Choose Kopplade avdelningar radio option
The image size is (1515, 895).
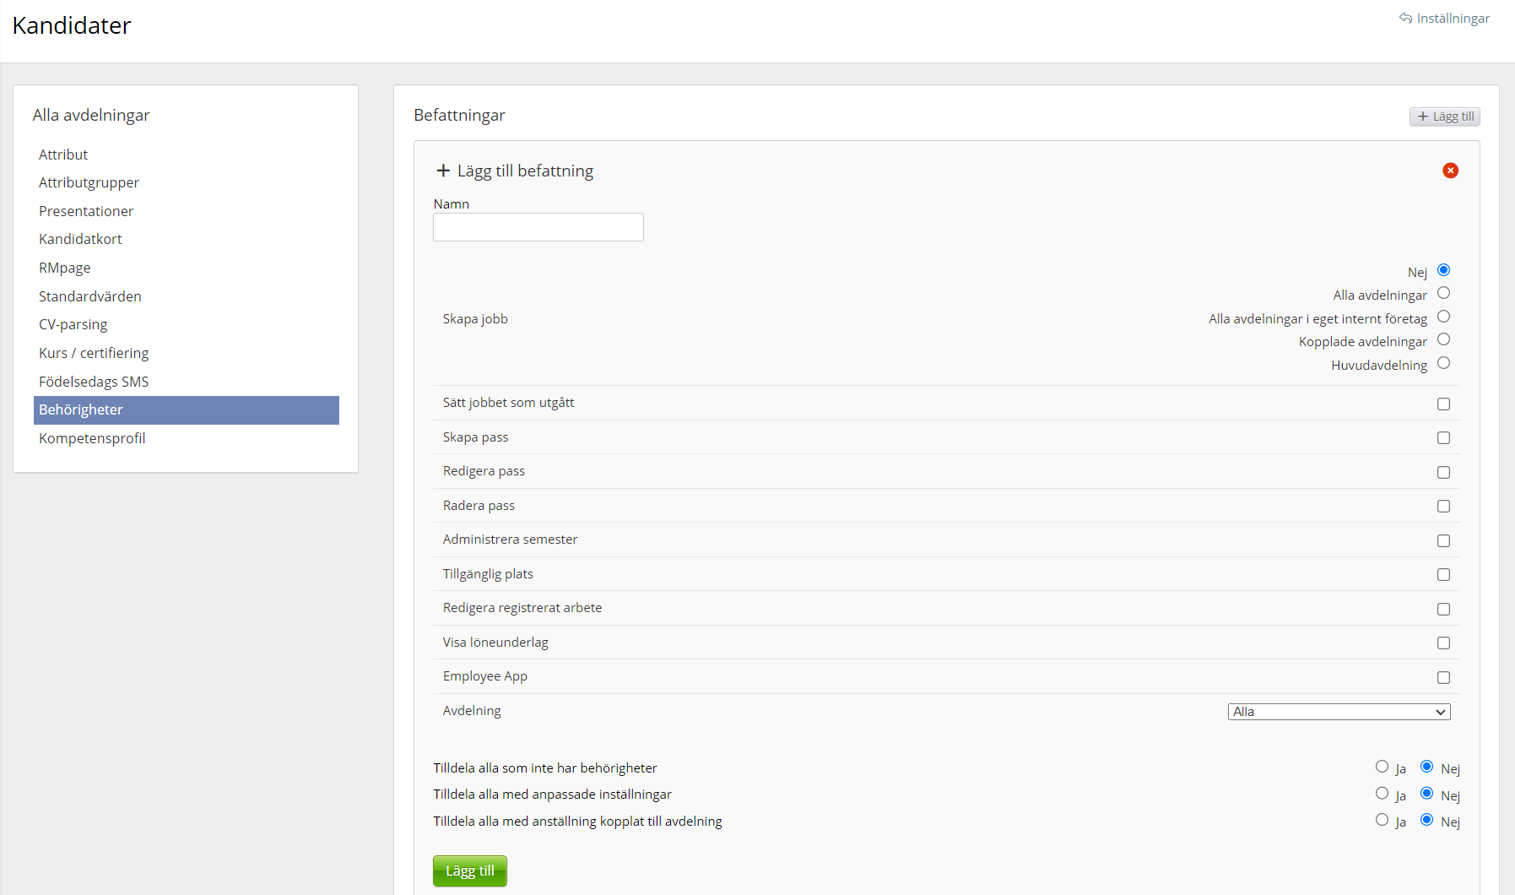click(x=1443, y=339)
